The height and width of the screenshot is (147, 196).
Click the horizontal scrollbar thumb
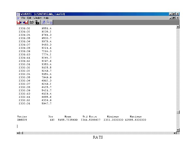21,133
